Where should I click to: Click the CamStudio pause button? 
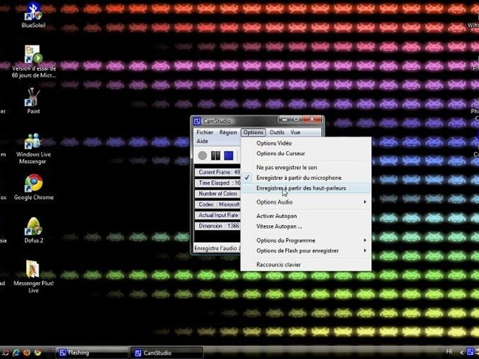(x=216, y=156)
